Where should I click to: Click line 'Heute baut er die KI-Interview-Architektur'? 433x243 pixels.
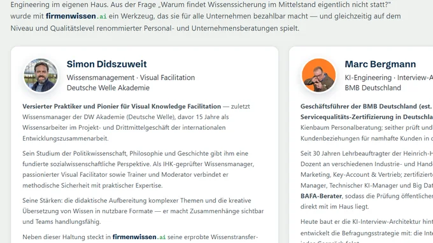click(x=367, y=222)
